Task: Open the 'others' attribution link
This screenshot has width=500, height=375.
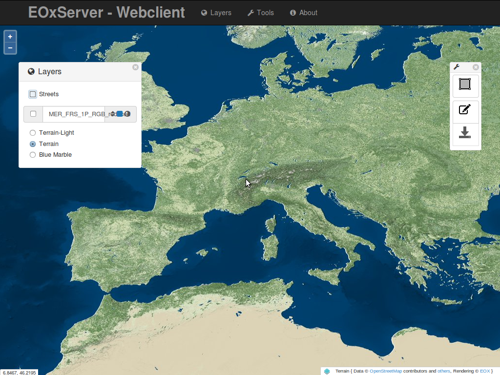Action: coord(443,371)
